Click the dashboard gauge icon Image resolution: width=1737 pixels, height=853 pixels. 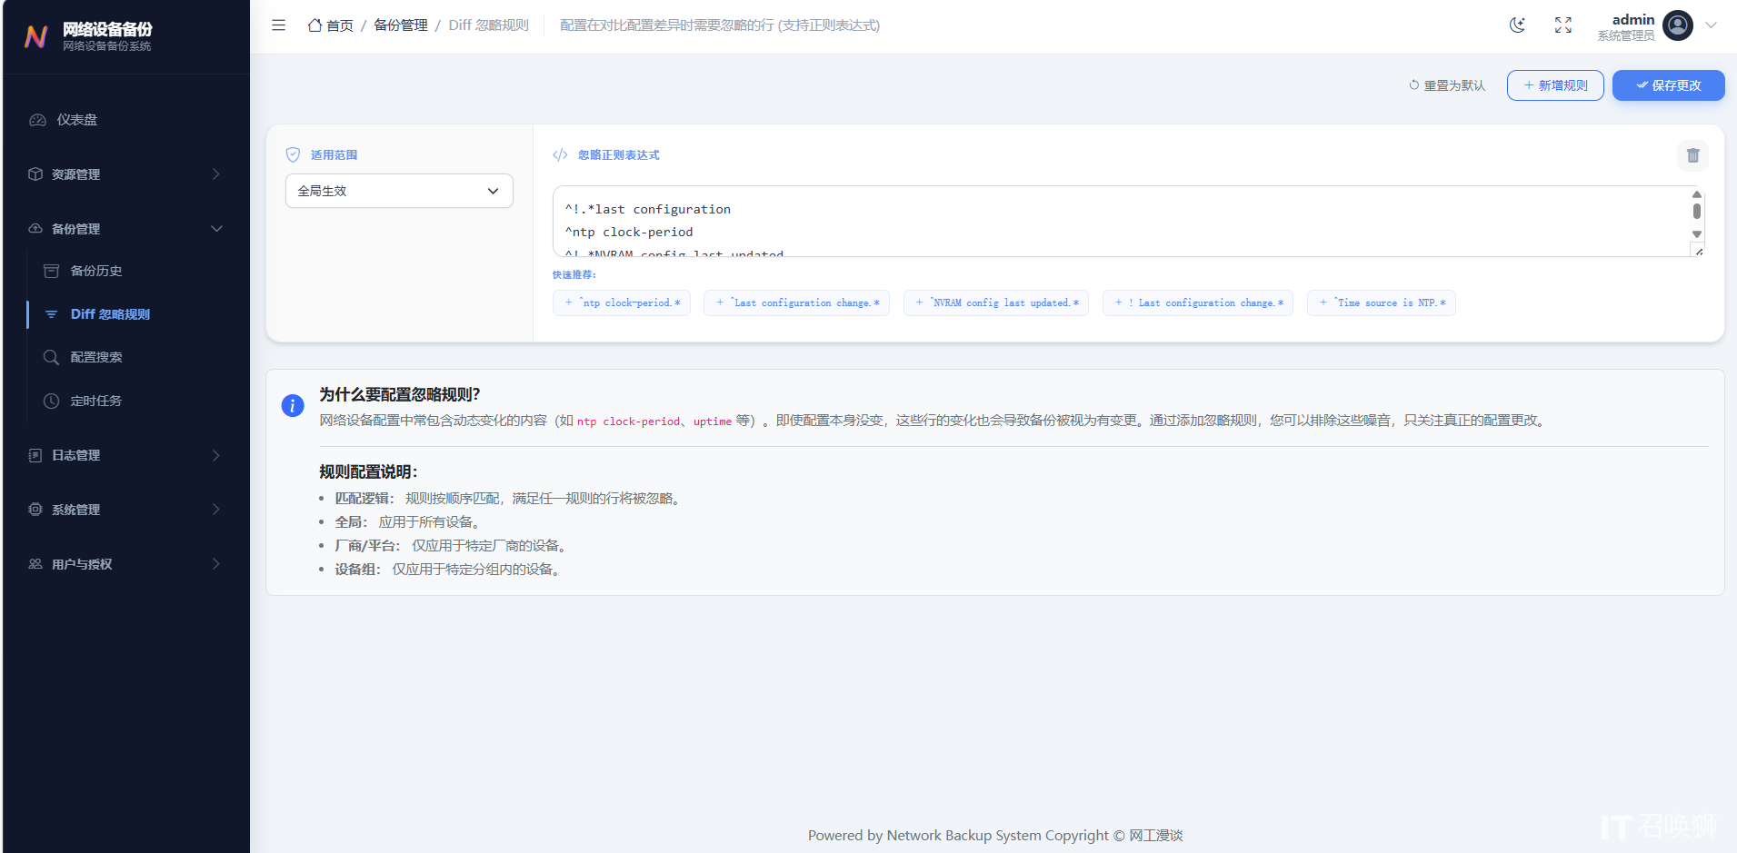click(37, 120)
